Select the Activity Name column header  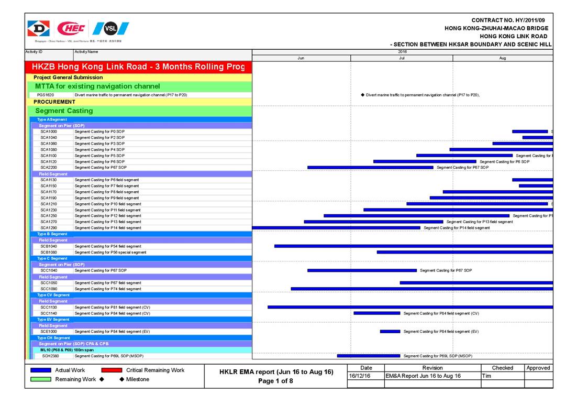[163, 55]
